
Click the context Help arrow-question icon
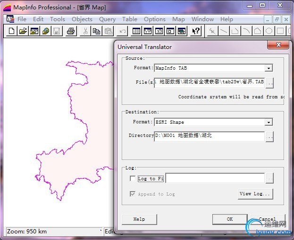click(x=196, y=31)
